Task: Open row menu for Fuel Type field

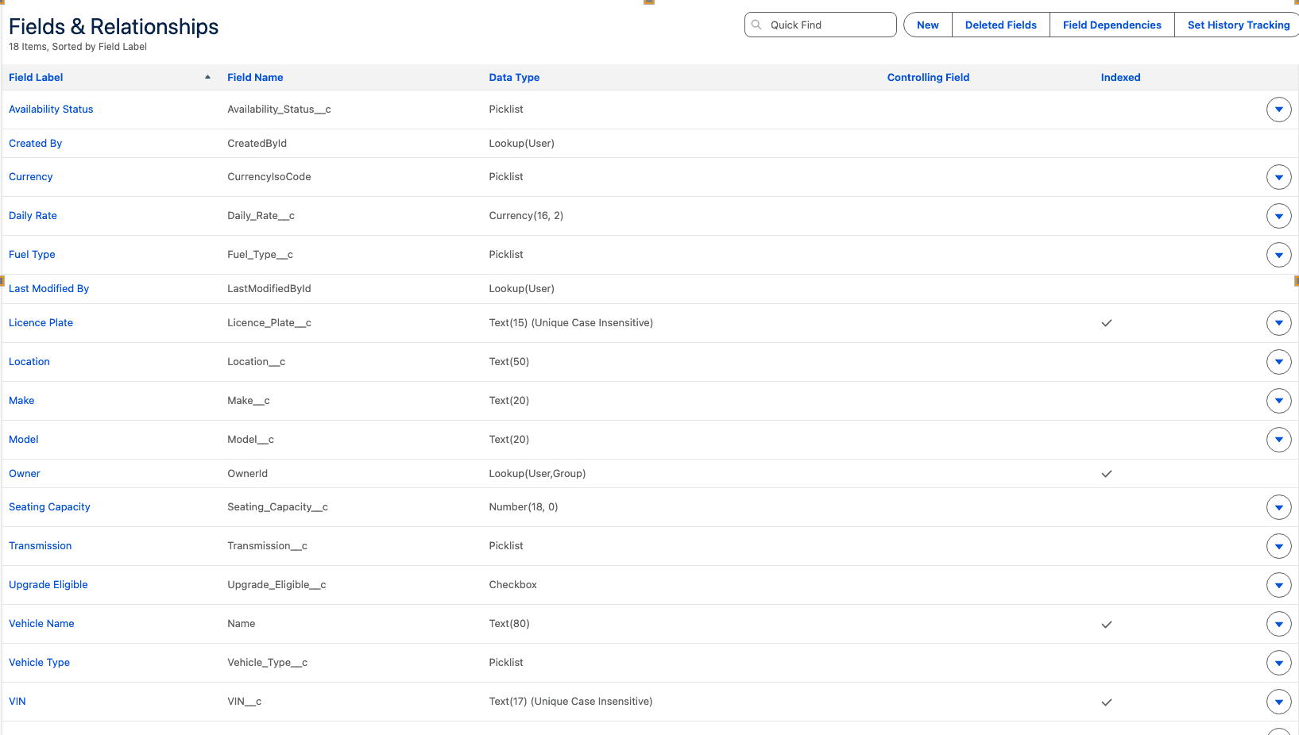Action: point(1278,255)
